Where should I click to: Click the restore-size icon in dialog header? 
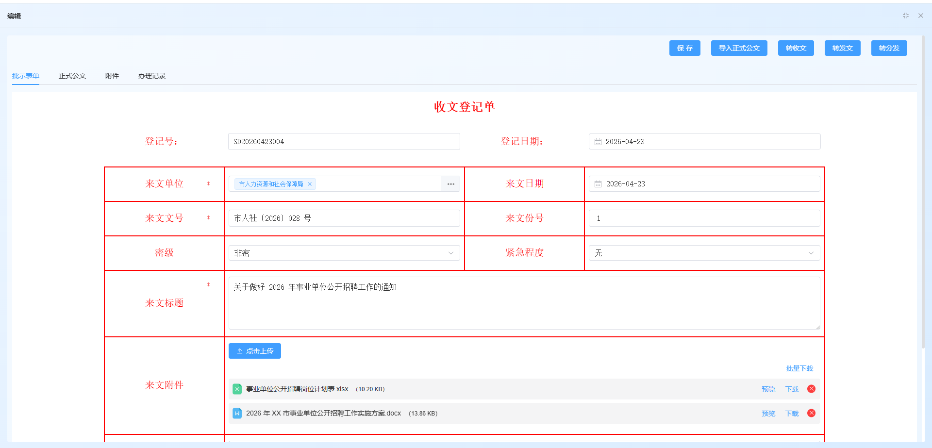(906, 16)
